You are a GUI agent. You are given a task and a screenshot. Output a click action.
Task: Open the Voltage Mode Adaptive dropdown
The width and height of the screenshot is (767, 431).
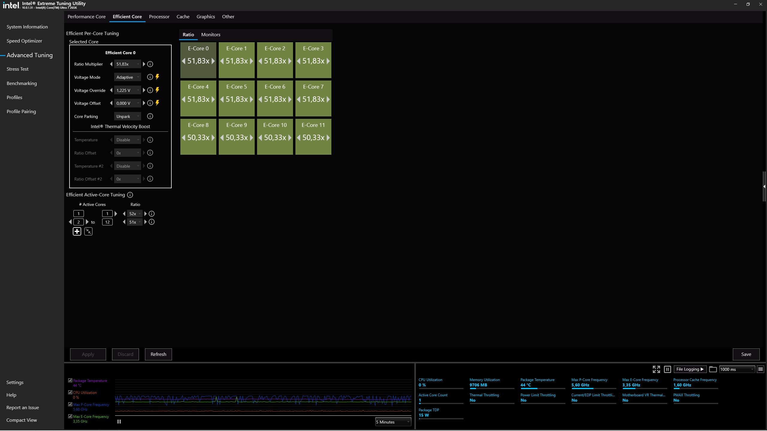click(128, 77)
